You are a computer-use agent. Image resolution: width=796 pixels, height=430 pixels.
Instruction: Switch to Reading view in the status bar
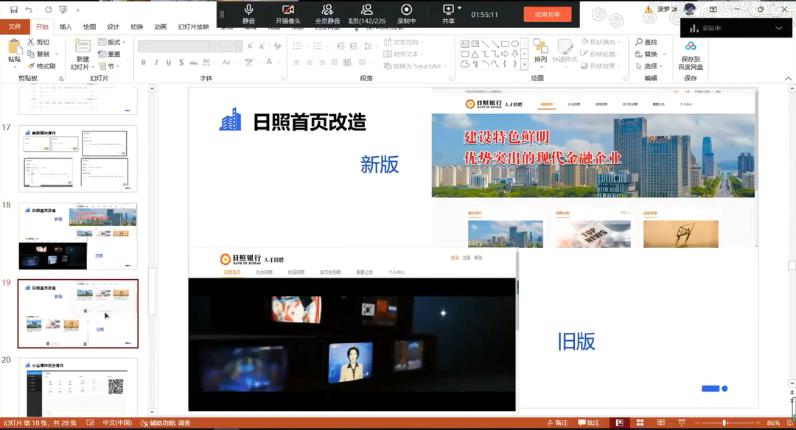(x=660, y=423)
